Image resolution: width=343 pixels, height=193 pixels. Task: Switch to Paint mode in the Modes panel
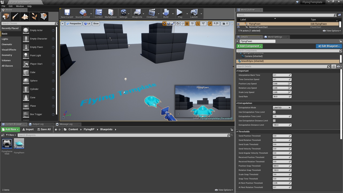(x=15, y=16)
